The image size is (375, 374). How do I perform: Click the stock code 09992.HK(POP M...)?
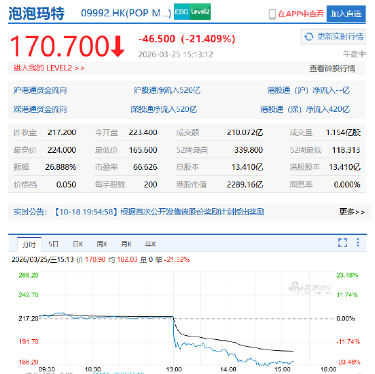[x=126, y=13]
